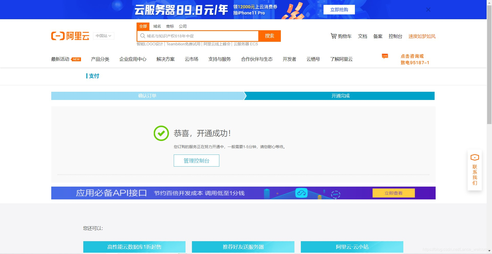Click the orange chat bubble icon
492x254 pixels.
coord(385,56)
